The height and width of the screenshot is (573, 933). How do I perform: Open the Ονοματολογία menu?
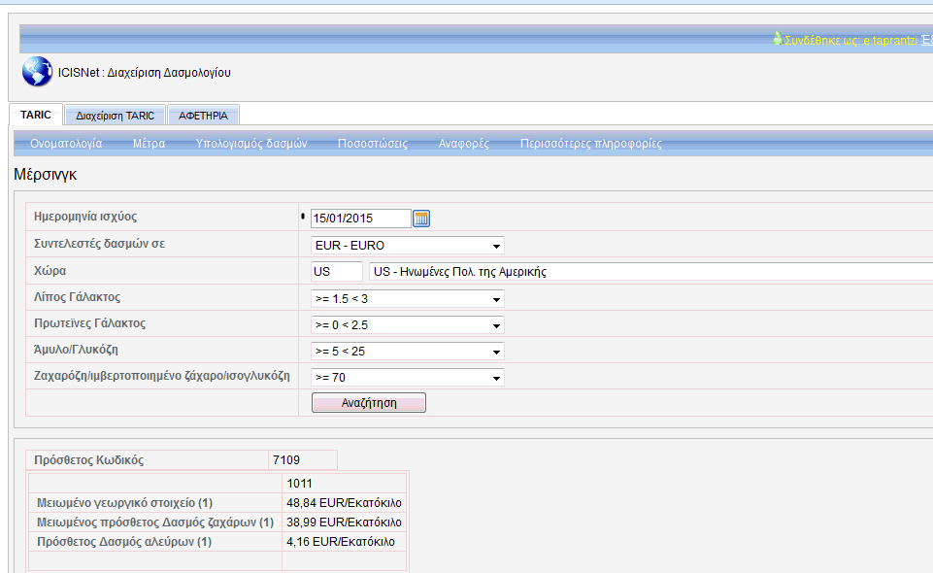pos(66,144)
